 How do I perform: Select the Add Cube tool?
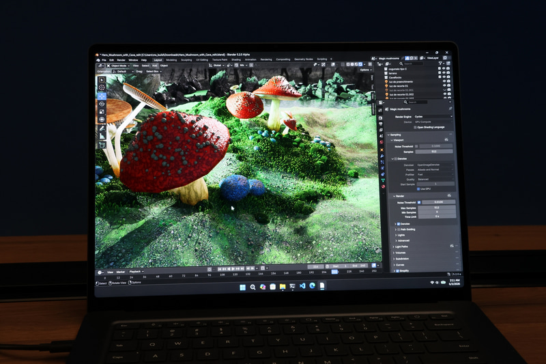[102, 144]
